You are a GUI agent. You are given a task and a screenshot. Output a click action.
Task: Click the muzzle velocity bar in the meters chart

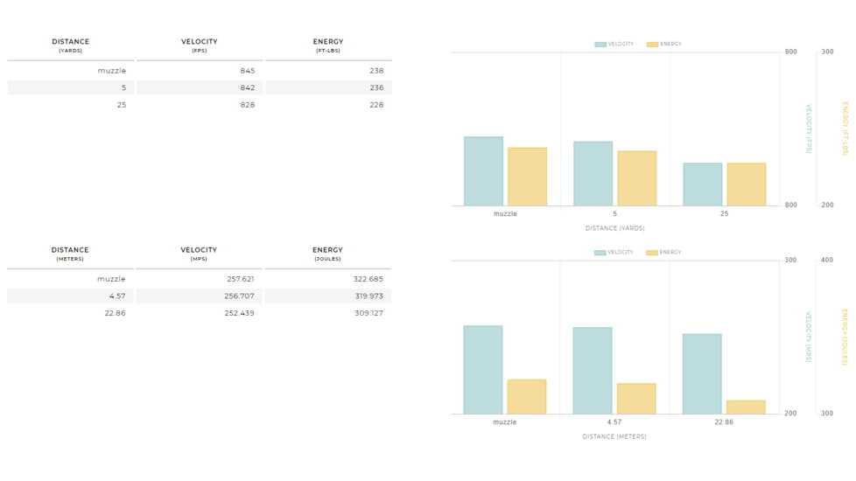pos(483,370)
